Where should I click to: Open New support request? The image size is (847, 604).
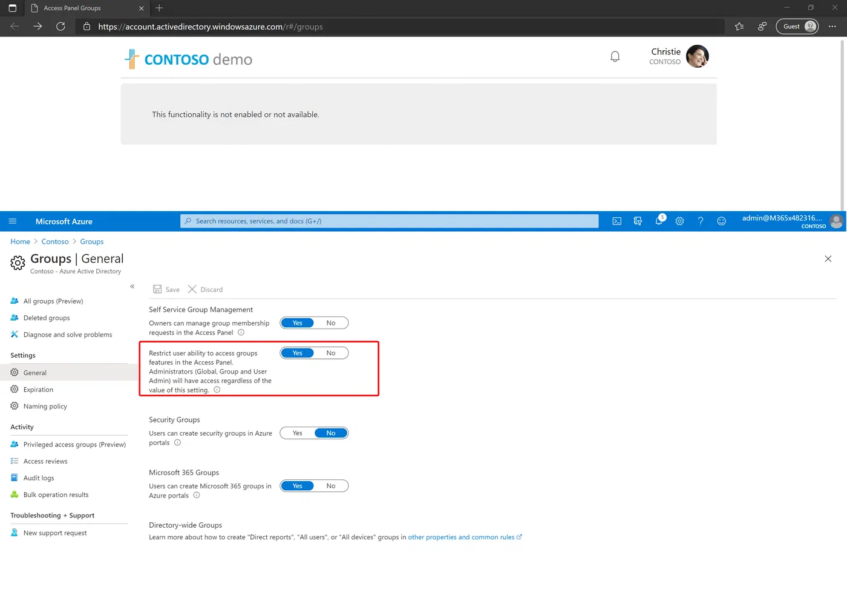click(x=55, y=533)
